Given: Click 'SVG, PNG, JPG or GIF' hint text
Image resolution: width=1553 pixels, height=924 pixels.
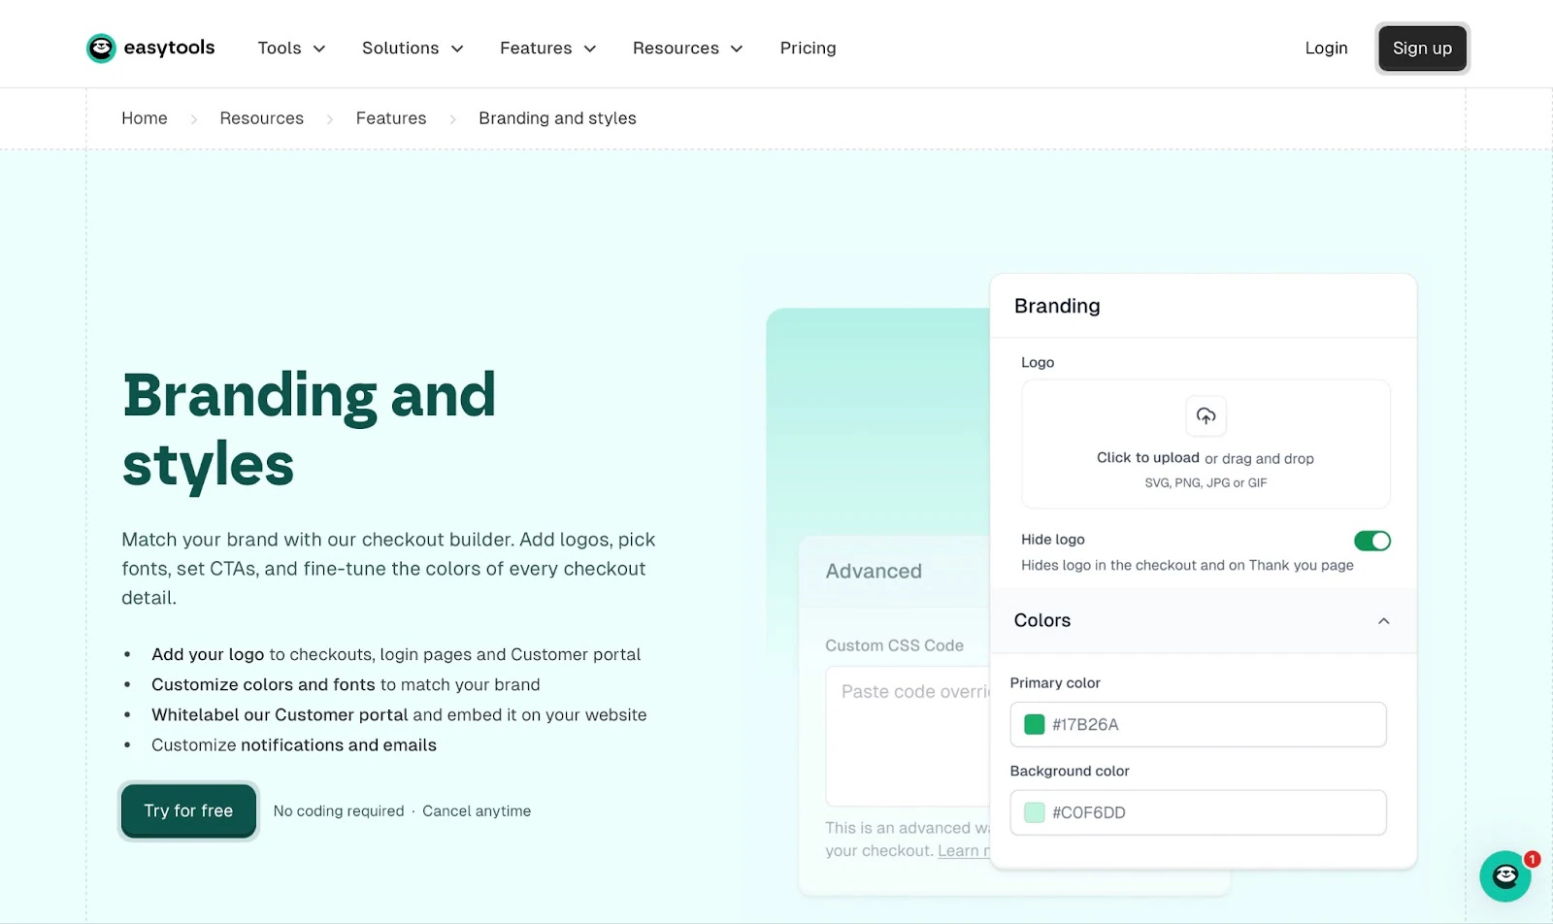Looking at the screenshot, I should click(x=1206, y=483).
